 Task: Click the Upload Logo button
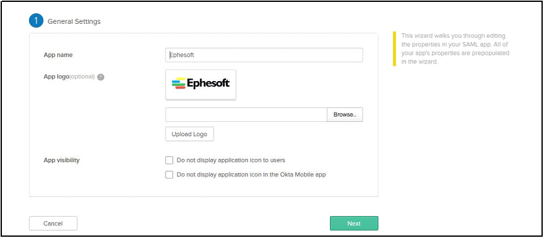(x=190, y=134)
